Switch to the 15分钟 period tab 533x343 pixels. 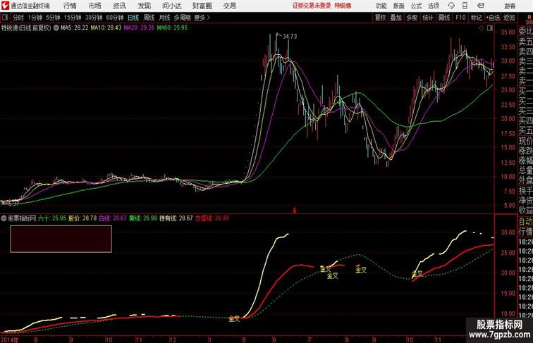pyautogui.click(x=73, y=18)
